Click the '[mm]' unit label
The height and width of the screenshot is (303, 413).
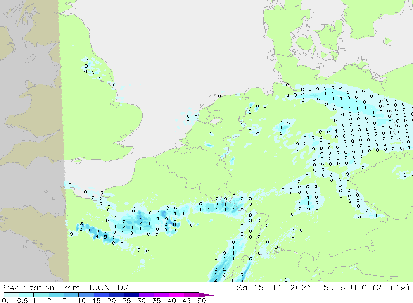72,288
